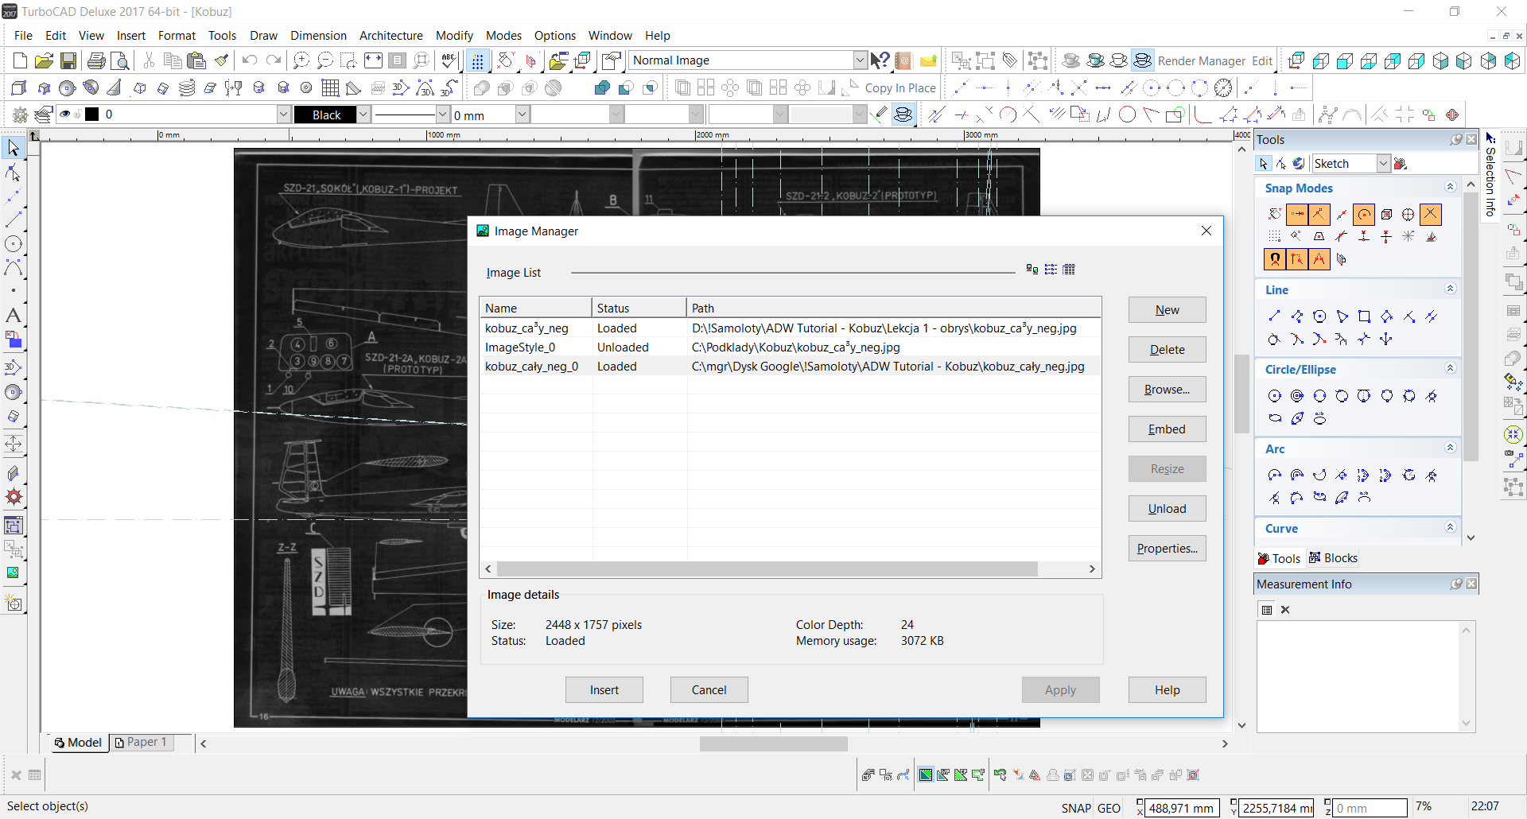This screenshot has width=1527, height=819.
Task: Click the Undo arrow icon
Action: pos(250,60)
